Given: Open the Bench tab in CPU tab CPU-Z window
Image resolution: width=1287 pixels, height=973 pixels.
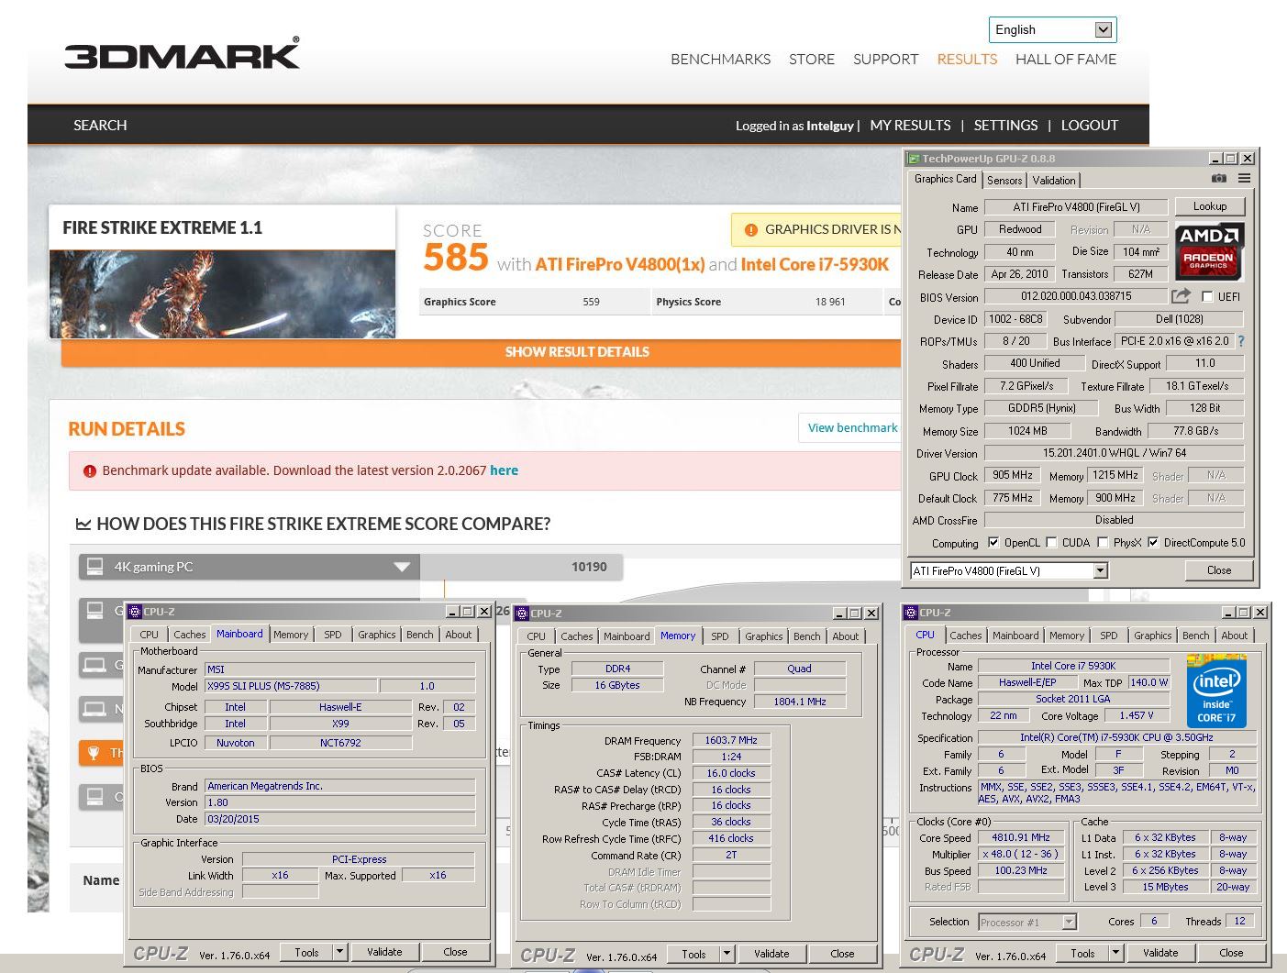Looking at the screenshot, I should [x=1195, y=636].
